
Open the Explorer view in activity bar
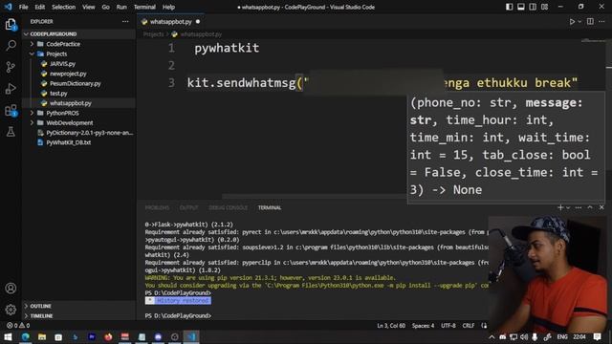[x=11, y=25]
